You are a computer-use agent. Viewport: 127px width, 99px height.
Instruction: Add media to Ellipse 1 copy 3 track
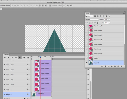pos(88,69)
